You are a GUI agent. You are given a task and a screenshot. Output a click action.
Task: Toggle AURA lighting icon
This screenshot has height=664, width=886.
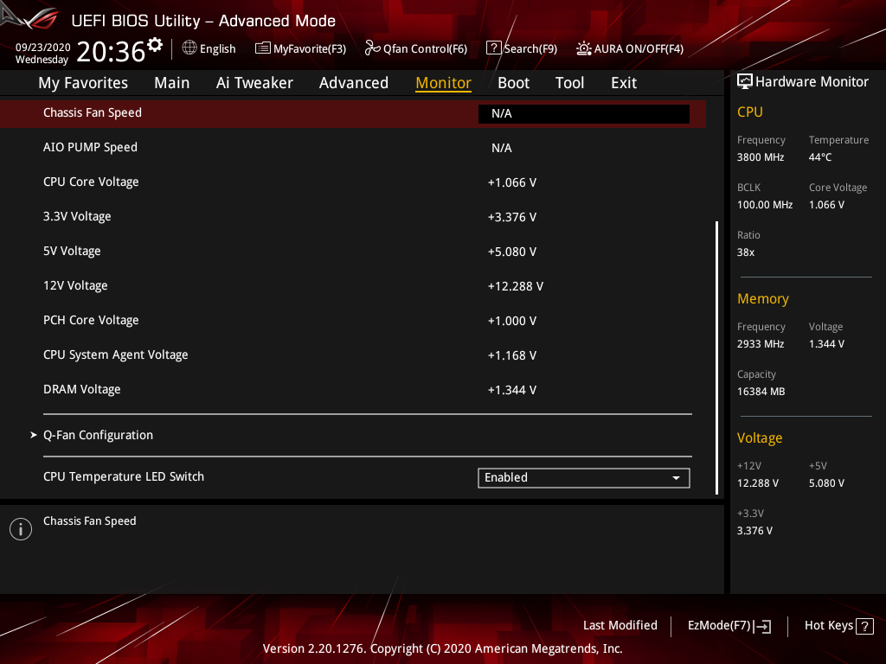coord(584,48)
